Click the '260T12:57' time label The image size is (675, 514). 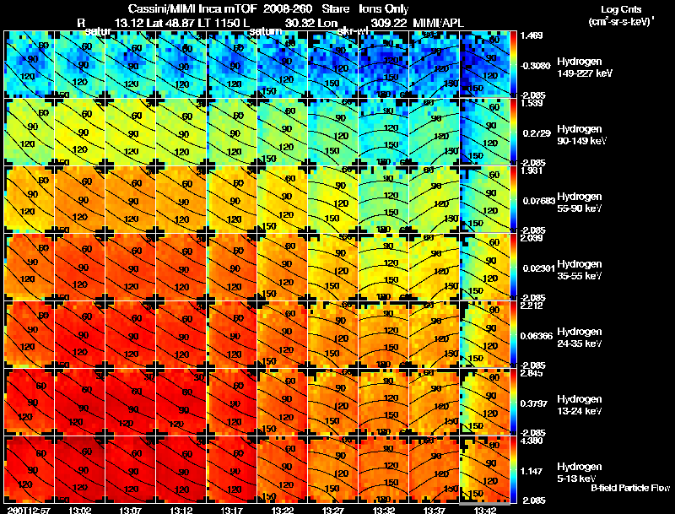click(29, 511)
